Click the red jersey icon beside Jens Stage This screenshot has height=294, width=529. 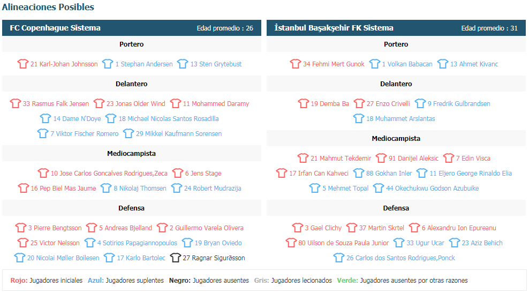(177, 173)
